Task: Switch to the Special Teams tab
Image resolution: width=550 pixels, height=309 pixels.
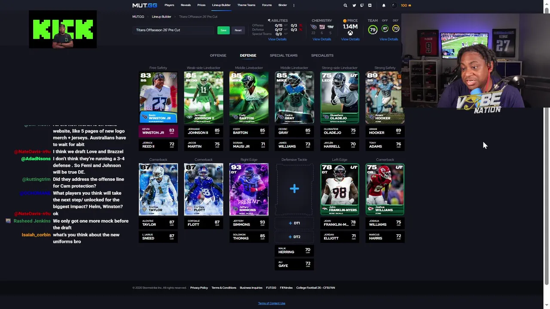Action: click(x=284, y=55)
